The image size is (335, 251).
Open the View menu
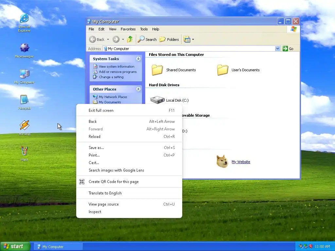113,29
